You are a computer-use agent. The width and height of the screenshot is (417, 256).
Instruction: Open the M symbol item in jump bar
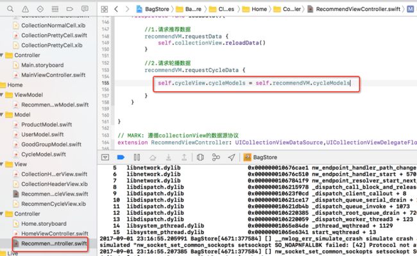[x=411, y=9]
